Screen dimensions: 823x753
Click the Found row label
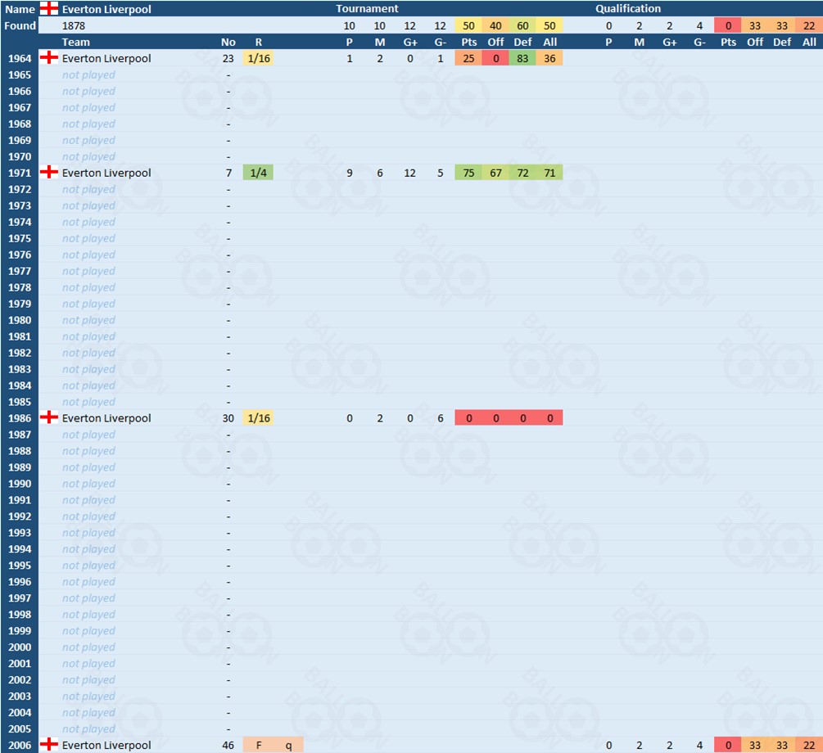(20, 25)
